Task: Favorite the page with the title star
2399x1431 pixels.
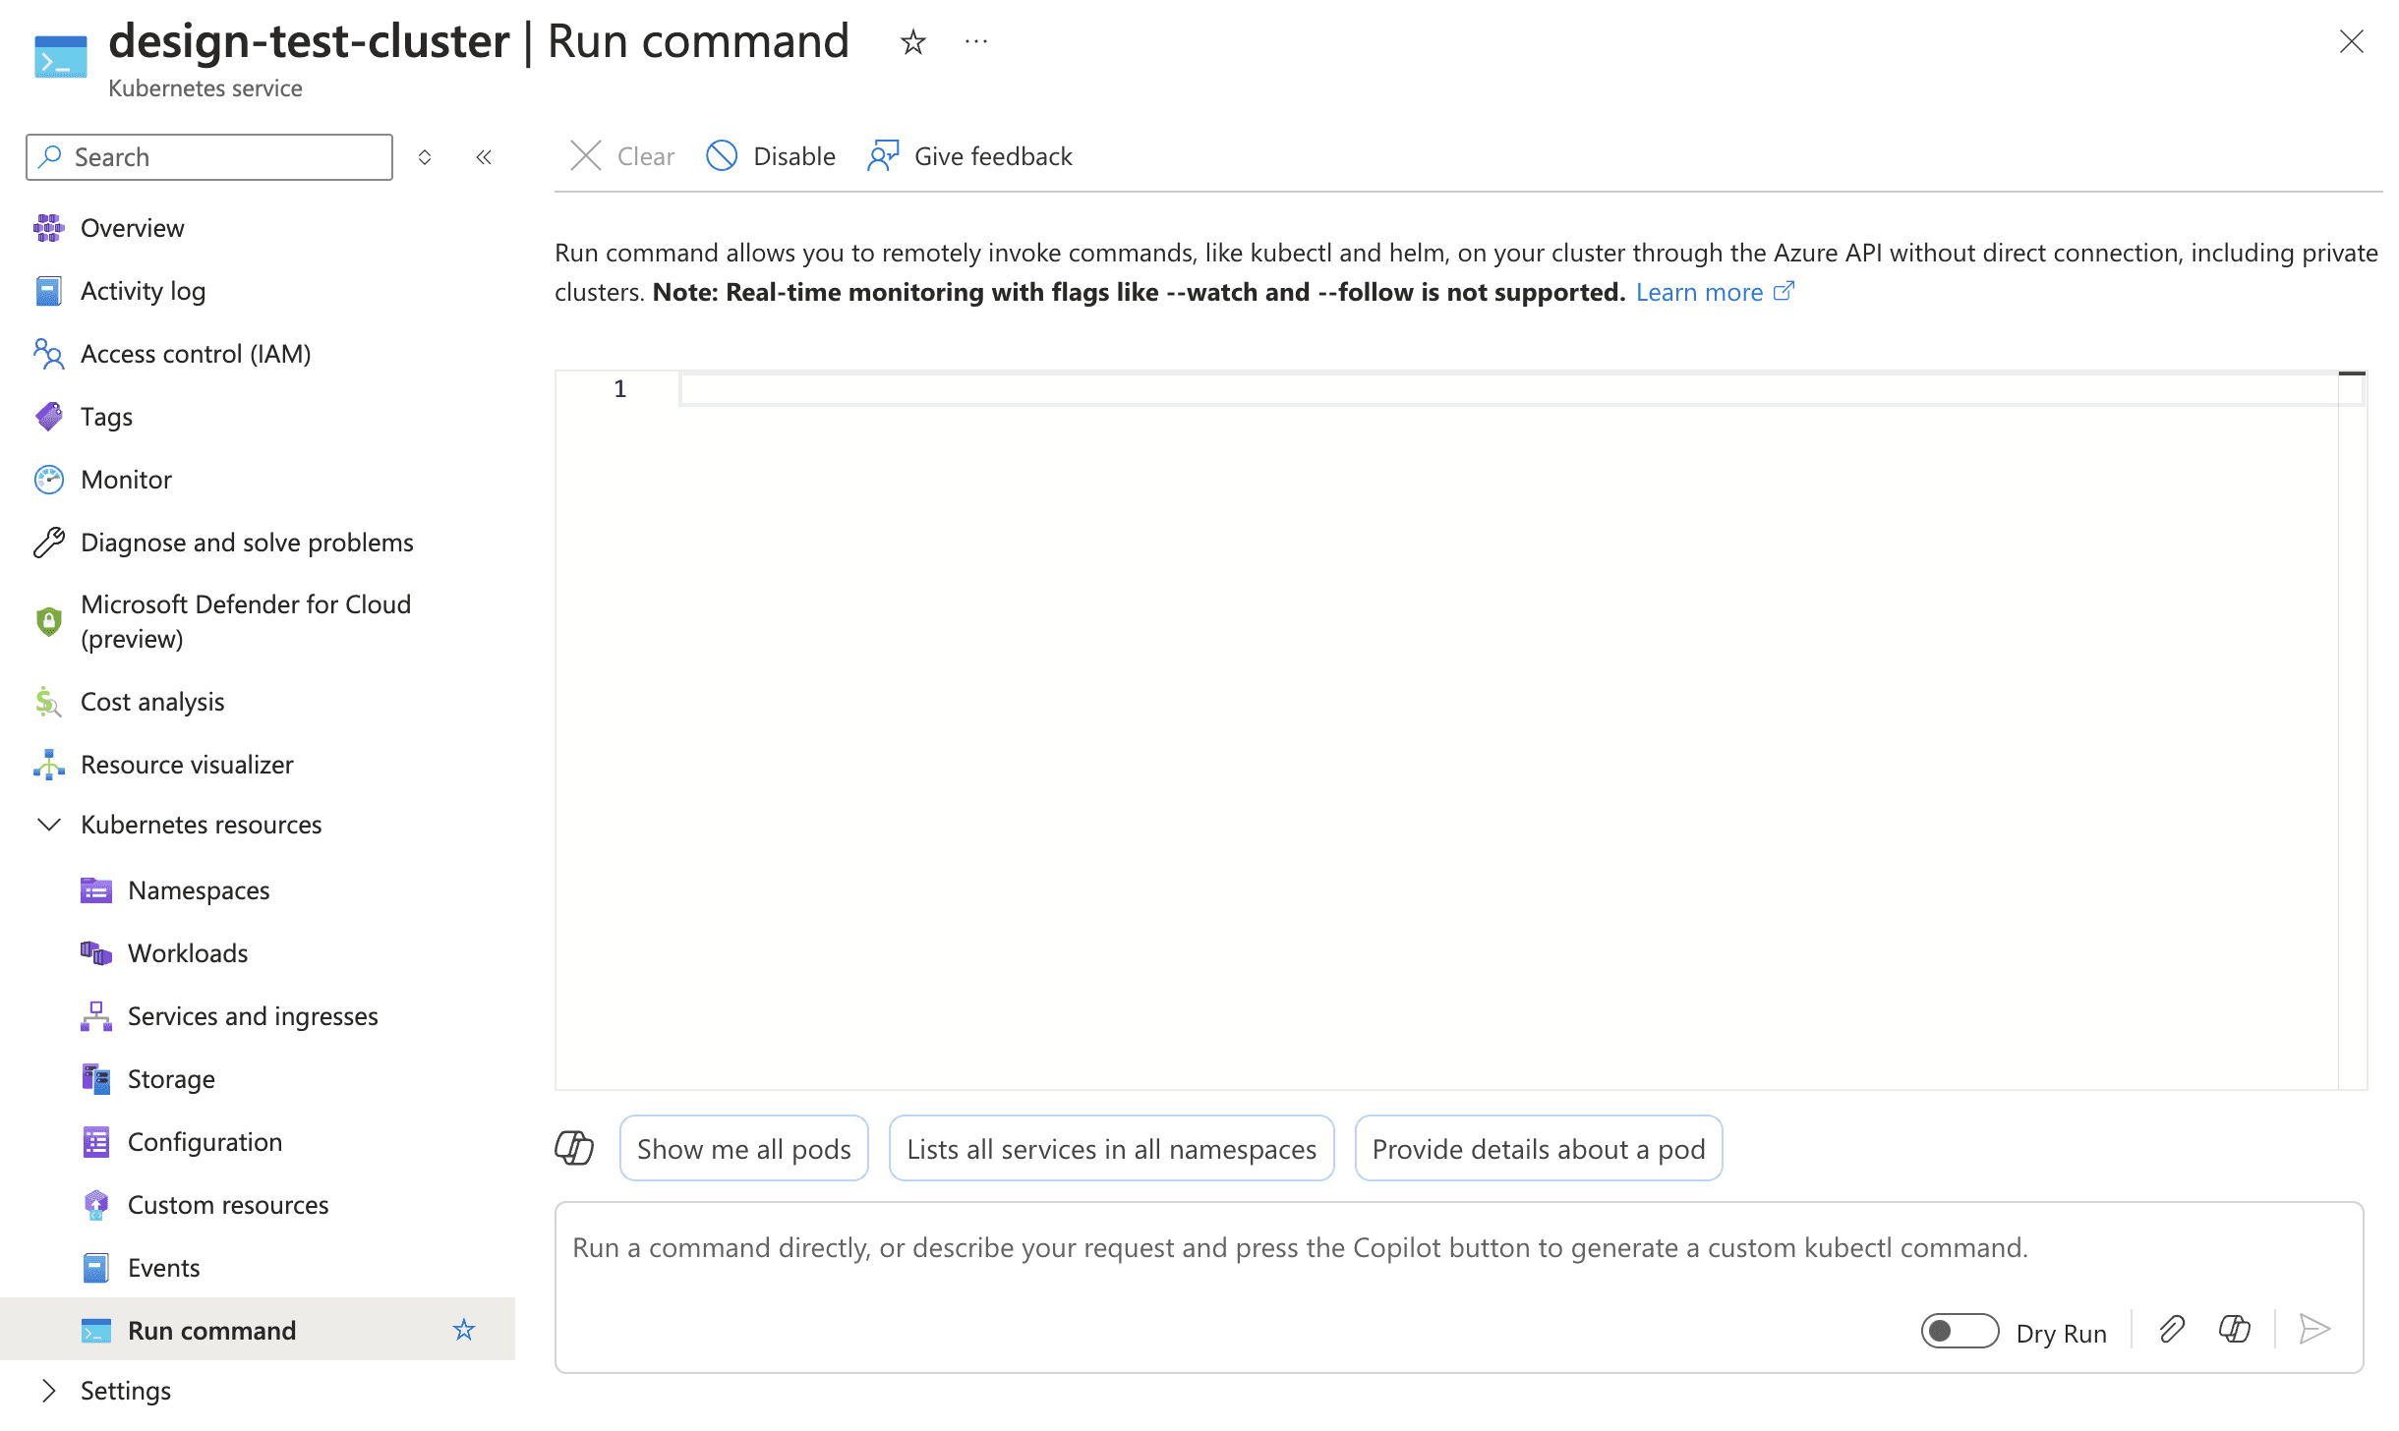Action: (913, 42)
